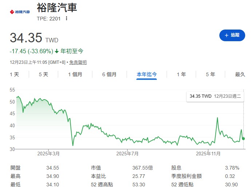Show the 1 年 chart range
The height and width of the screenshot is (194, 251).
[181, 74]
